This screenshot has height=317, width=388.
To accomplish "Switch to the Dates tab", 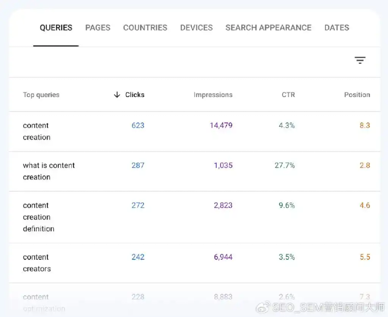I will click(337, 28).
